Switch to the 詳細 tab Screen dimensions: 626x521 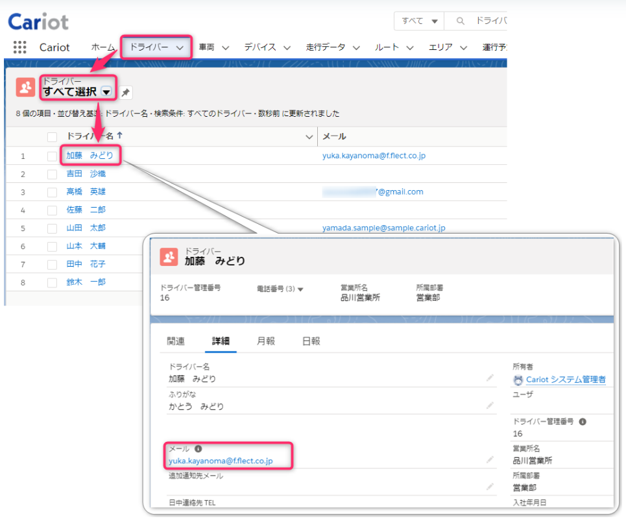tap(221, 341)
